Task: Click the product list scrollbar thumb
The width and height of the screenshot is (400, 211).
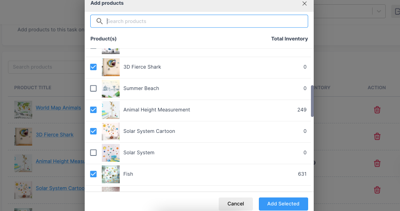Action: [312, 101]
